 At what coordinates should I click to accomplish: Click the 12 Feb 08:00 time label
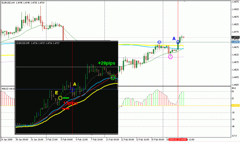coord(127,140)
